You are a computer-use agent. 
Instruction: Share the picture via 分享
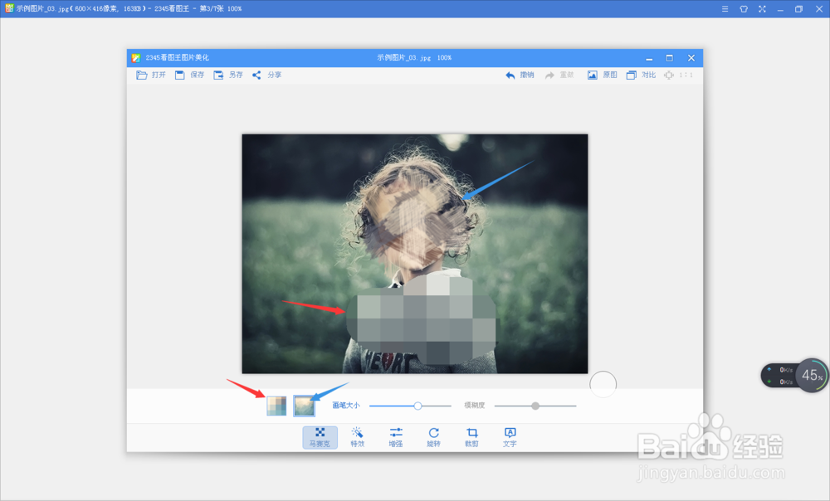266,75
